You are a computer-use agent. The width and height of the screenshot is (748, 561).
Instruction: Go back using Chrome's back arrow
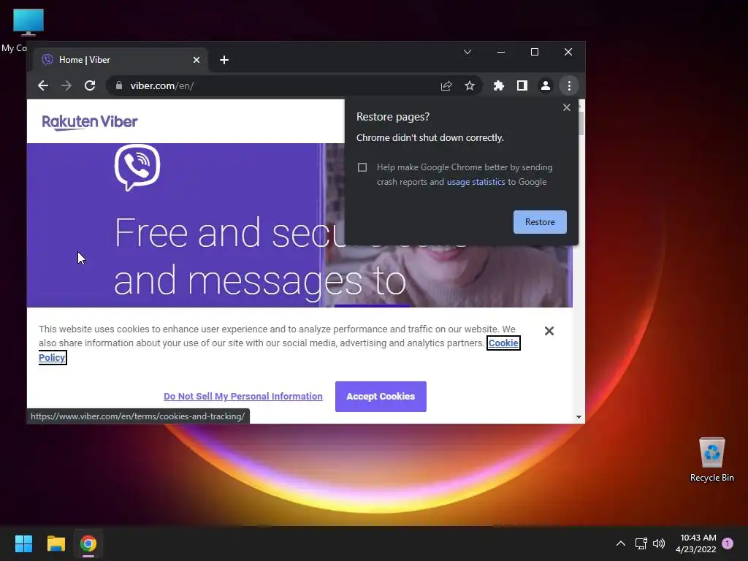tap(43, 86)
